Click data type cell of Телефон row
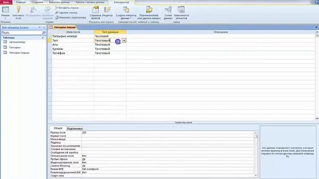 (x=110, y=53)
